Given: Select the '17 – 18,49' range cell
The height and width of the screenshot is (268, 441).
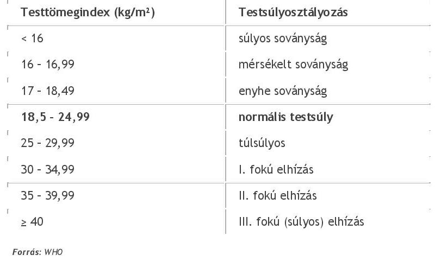Looking at the screenshot, I should click(x=48, y=91).
